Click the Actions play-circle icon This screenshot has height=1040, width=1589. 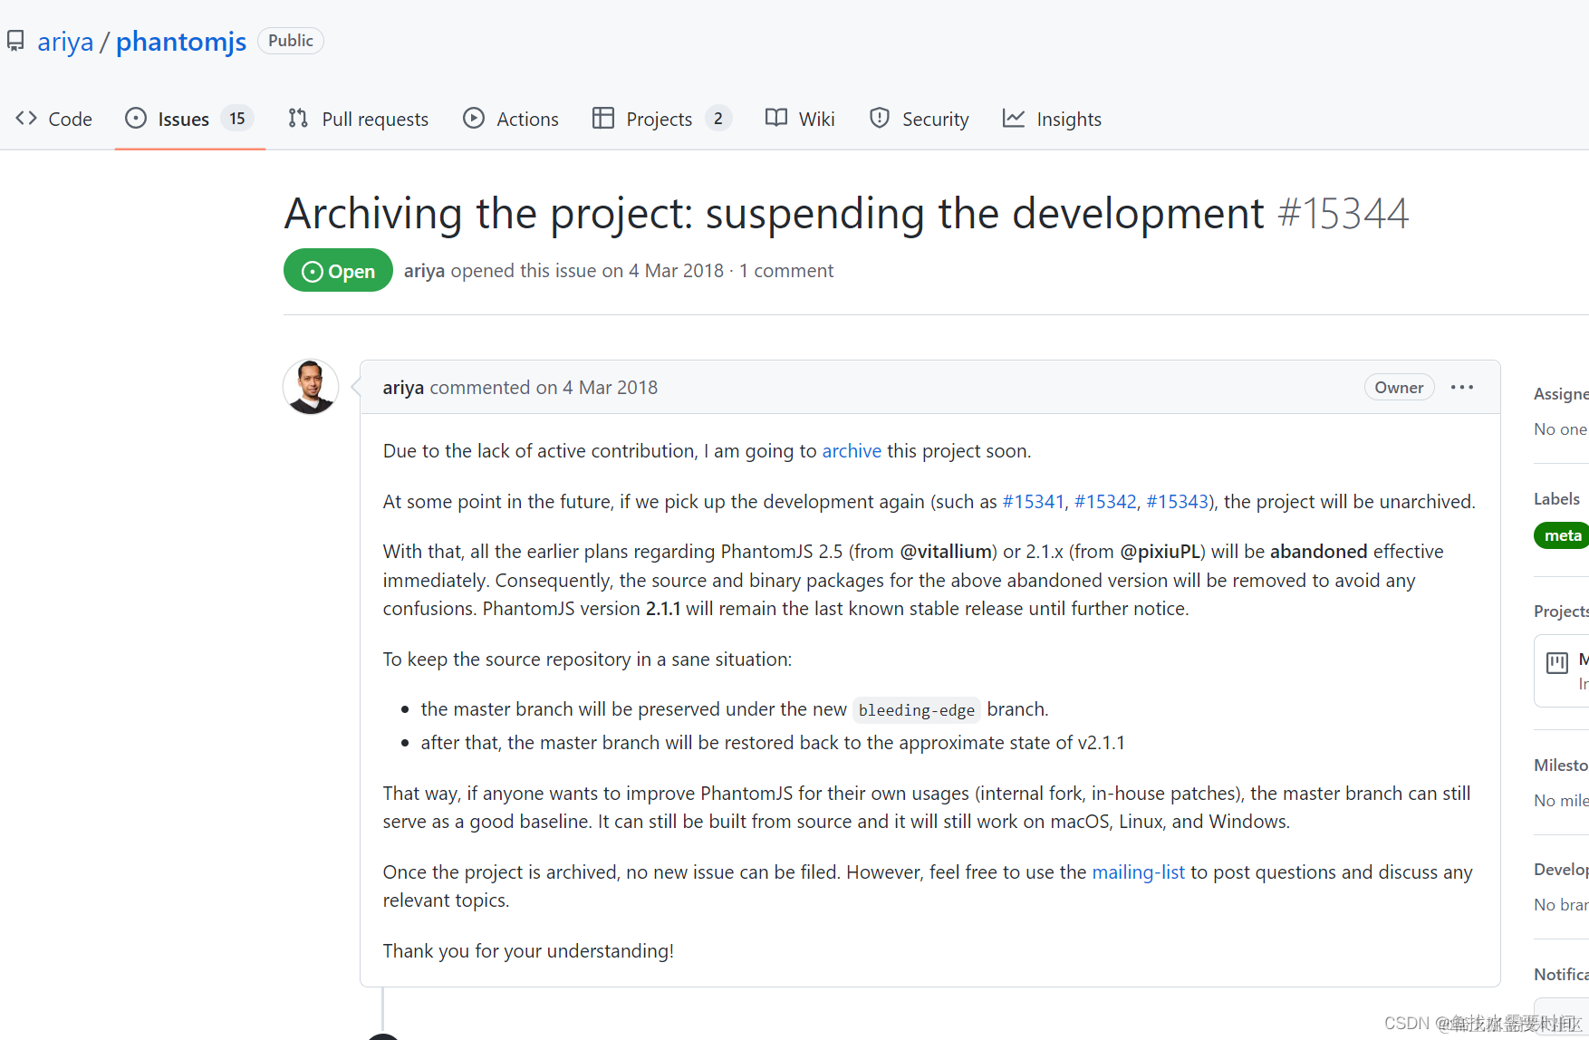coord(474,119)
